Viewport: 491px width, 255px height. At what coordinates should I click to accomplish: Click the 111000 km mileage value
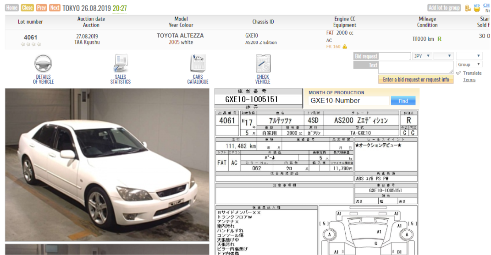click(x=423, y=39)
